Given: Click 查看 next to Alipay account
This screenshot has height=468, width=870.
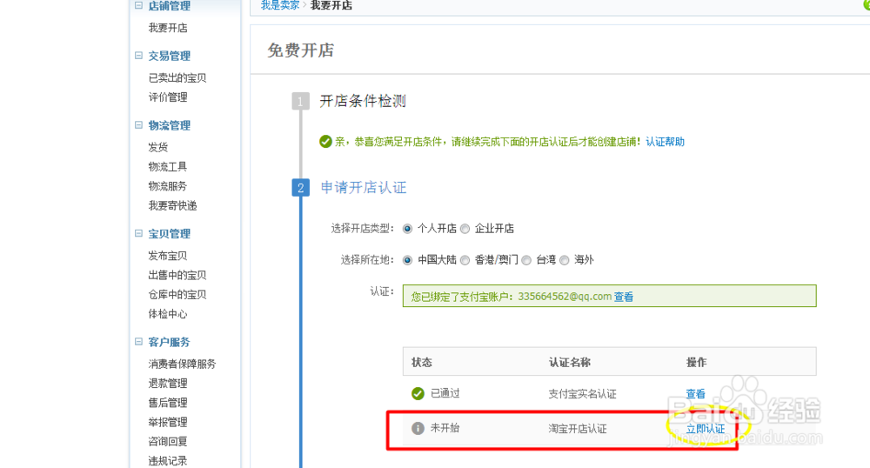Looking at the screenshot, I should [x=624, y=297].
